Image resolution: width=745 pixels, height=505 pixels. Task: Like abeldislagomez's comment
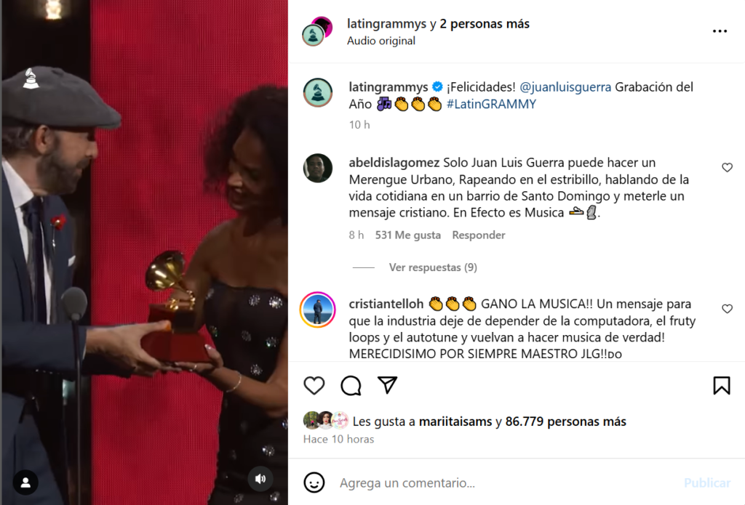pos(727,168)
